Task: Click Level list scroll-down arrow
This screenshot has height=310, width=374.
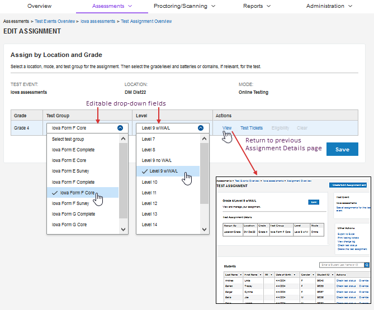Action: click(205, 230)
